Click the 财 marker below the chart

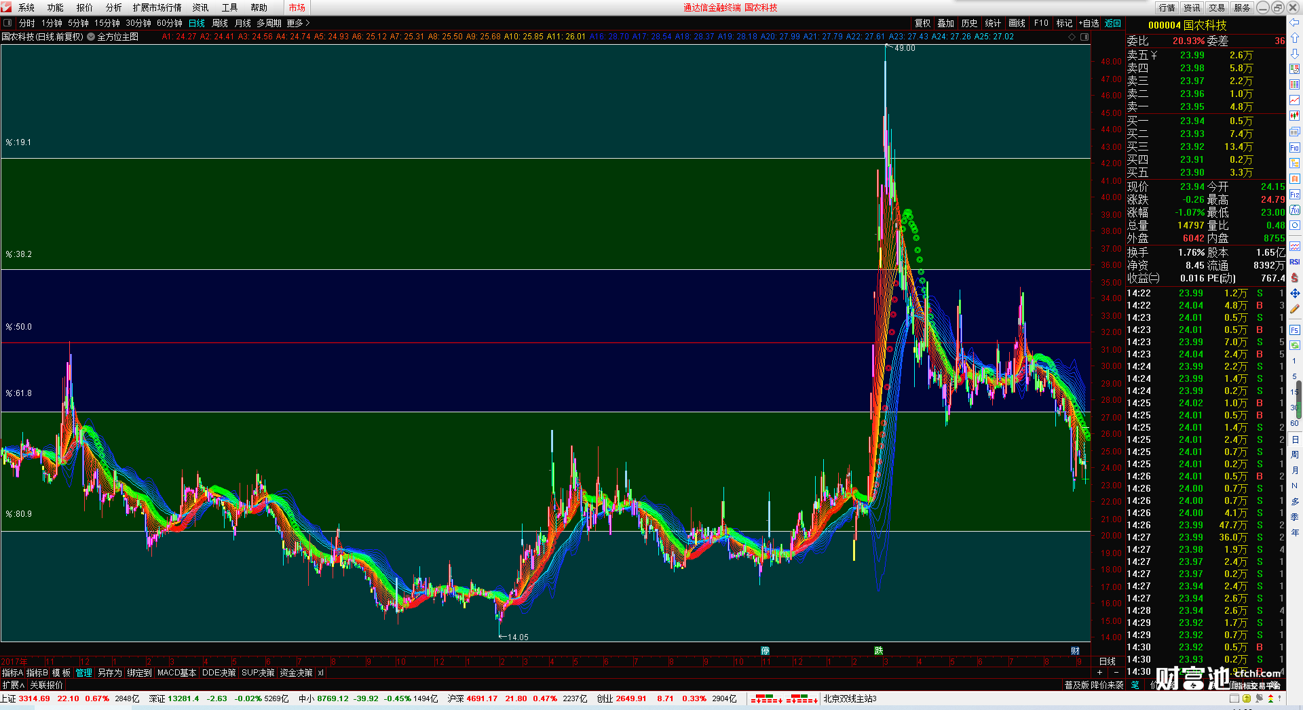click(1076, 651)
